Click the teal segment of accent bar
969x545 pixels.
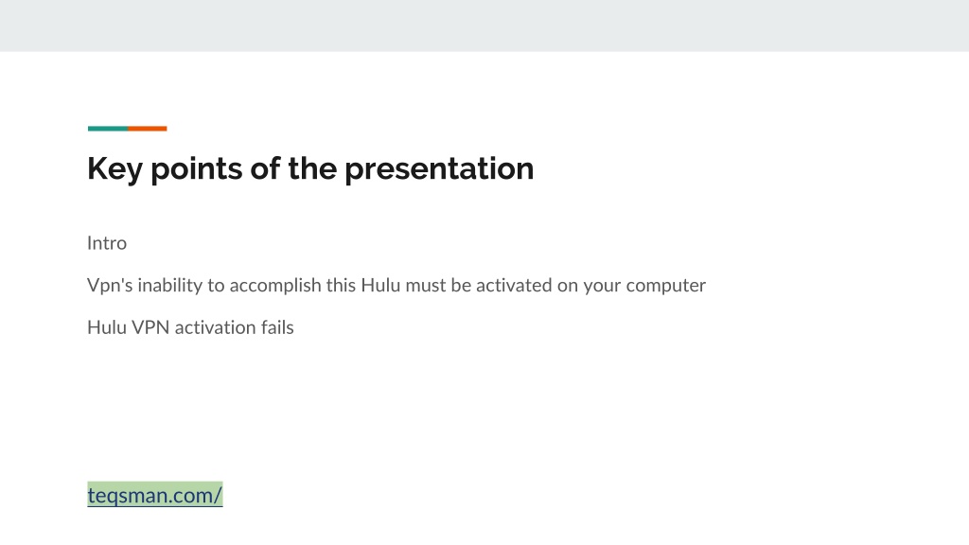[x=108, y=129]
